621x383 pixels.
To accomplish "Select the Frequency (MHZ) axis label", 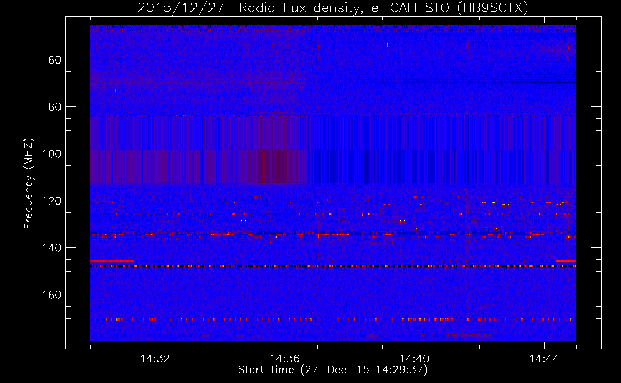I will (x=29, y=184).
